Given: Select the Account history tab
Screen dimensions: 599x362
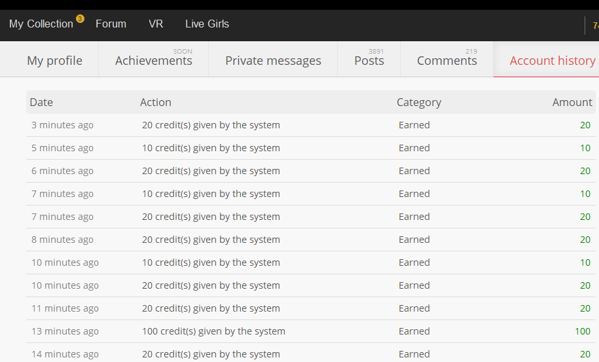Looking at the screenshot, I should point(552,61).
